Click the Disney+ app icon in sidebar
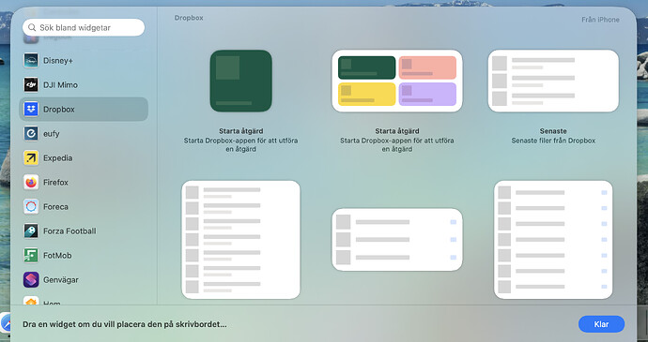This screenshot has height=342, width=648. tap(31, 61)
